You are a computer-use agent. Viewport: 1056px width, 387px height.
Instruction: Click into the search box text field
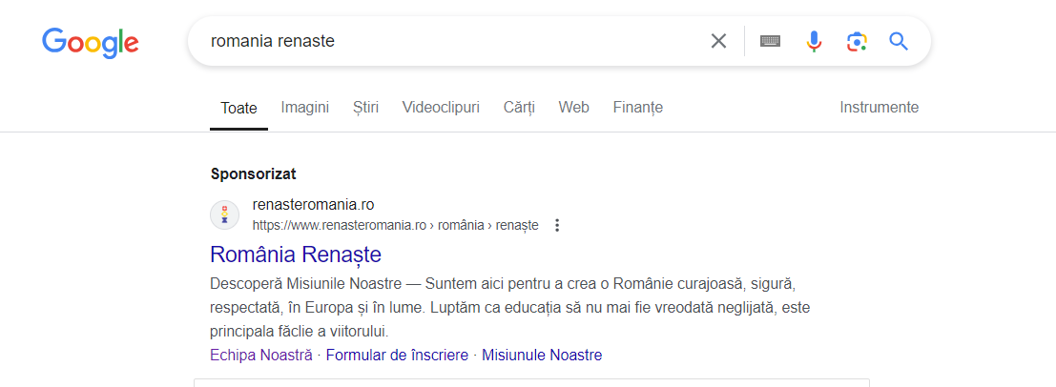pos(451,41)
